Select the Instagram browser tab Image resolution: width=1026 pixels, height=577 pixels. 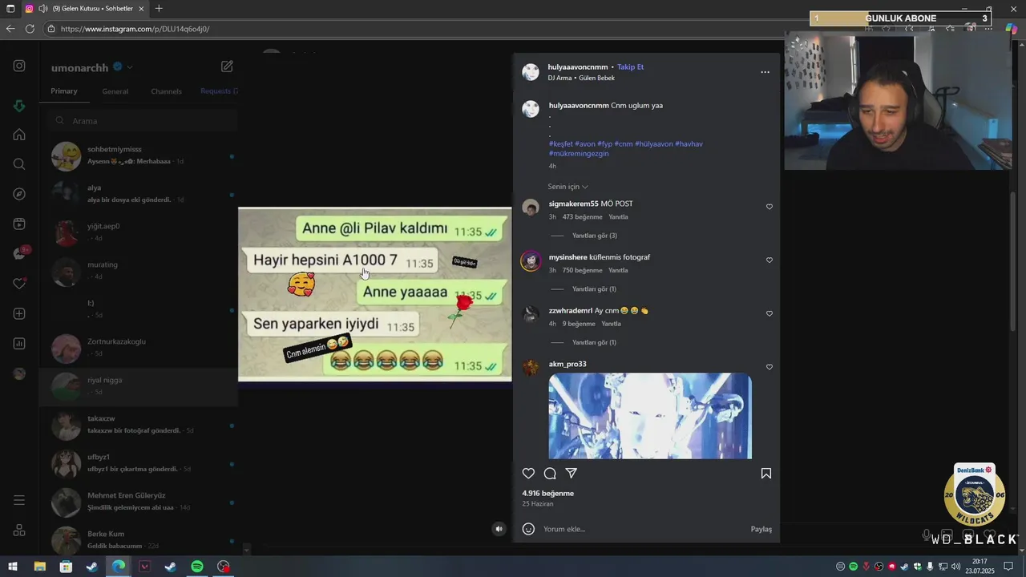84,9
